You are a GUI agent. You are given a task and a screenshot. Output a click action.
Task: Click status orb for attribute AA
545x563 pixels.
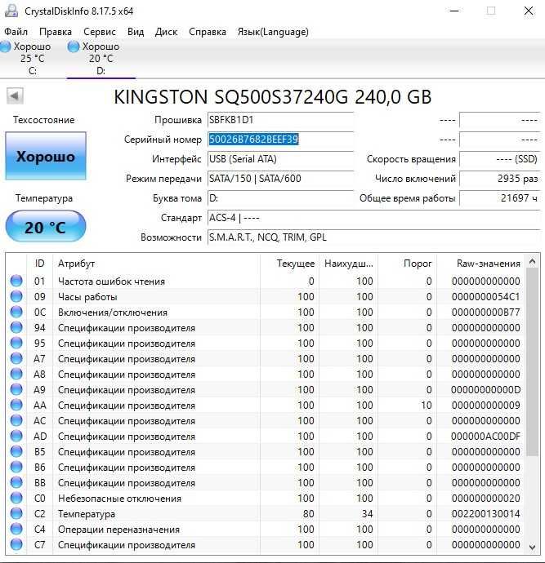click(16, 405)
